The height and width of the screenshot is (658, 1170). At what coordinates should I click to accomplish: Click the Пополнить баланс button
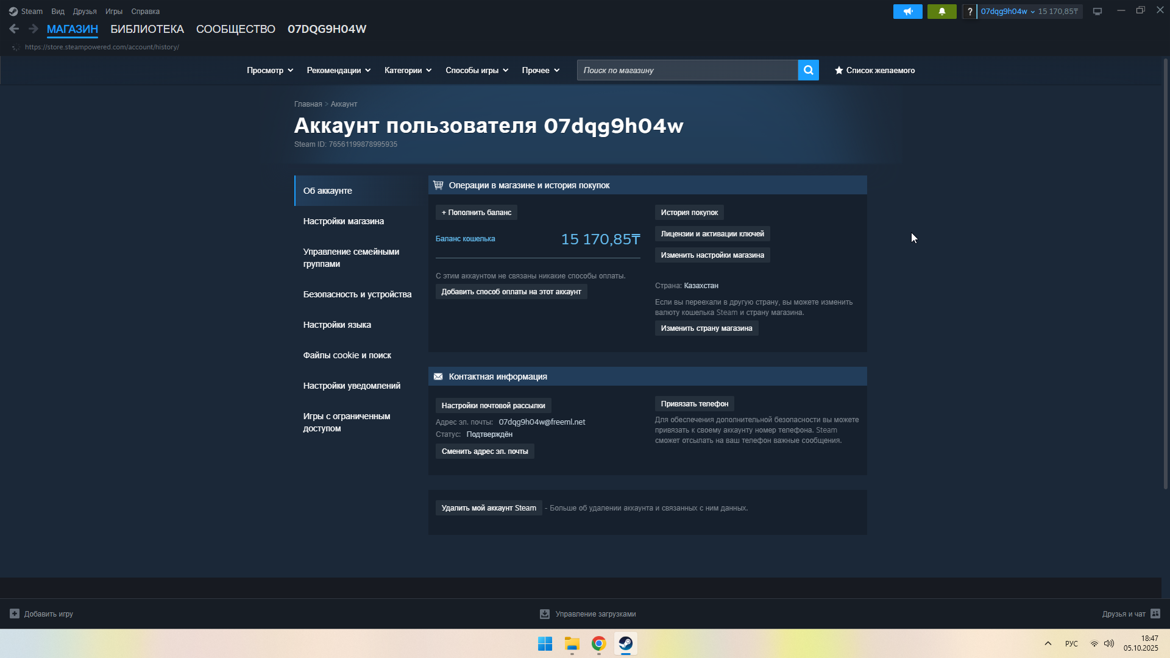pos(476,213)
